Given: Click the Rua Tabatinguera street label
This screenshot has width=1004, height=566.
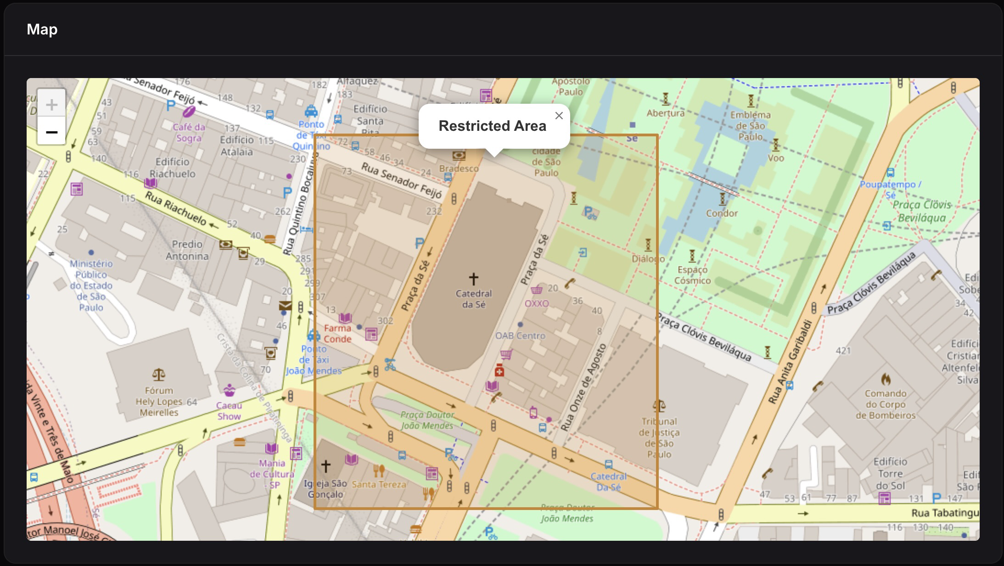Looking at the screenshot, I should pyautogui.click(x=944, y=513).
